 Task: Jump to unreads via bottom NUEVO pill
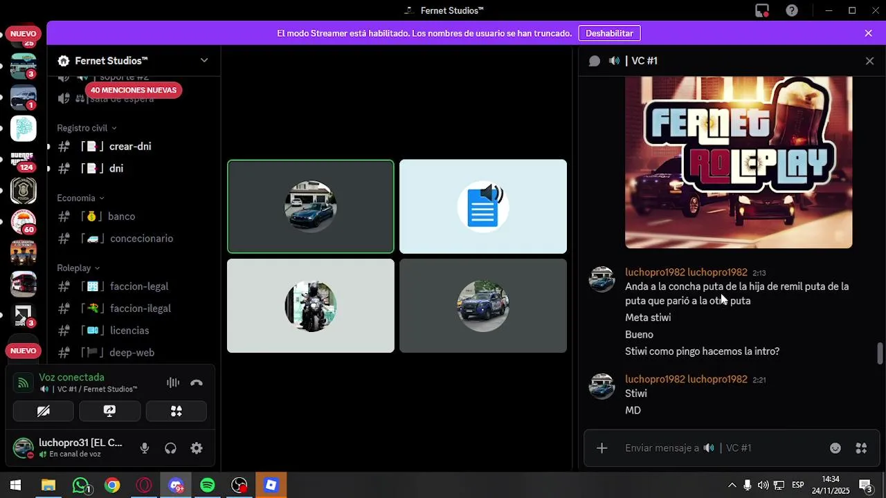click(23, 351)
